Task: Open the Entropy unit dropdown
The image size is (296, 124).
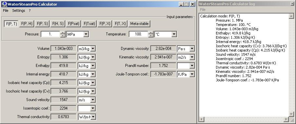Action: (93, 57)
